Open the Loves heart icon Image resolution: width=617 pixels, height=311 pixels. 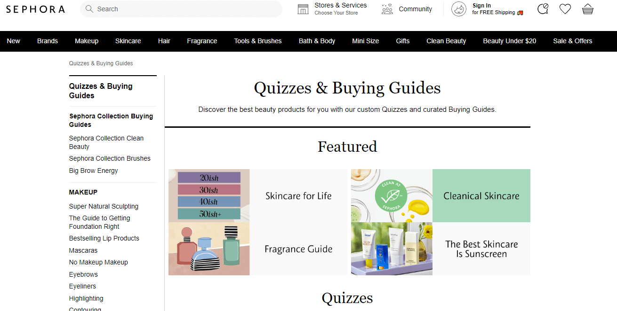coord(565,9)
